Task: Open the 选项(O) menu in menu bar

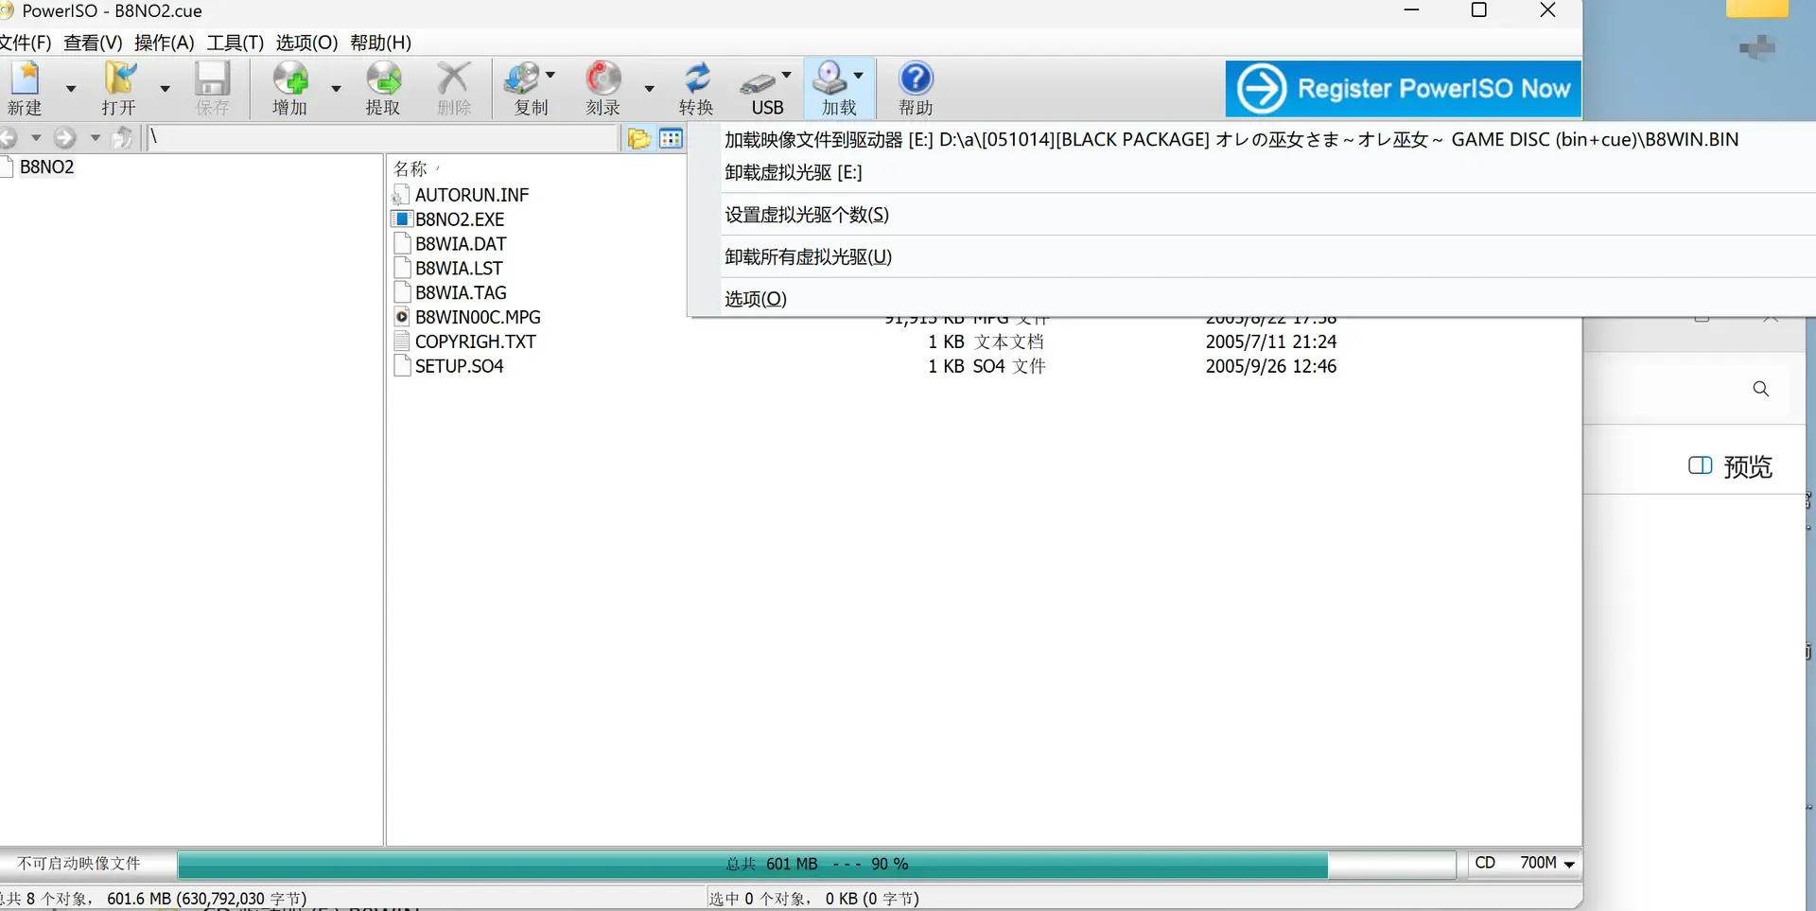Action: click(x=306, y=43)
